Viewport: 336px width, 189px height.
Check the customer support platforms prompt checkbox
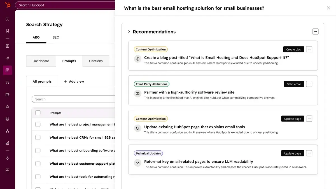[38, 163]
